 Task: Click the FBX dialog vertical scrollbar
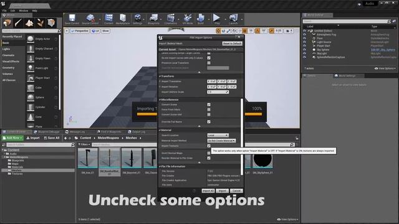[x=242, y=137]
